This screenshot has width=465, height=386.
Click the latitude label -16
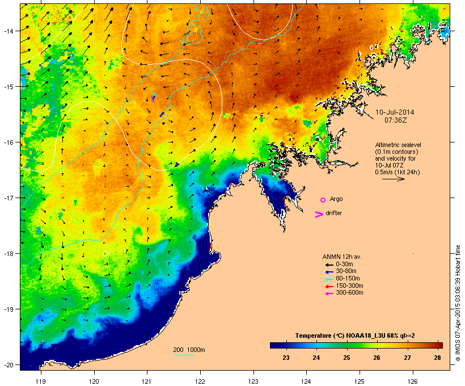pos(8,142)
